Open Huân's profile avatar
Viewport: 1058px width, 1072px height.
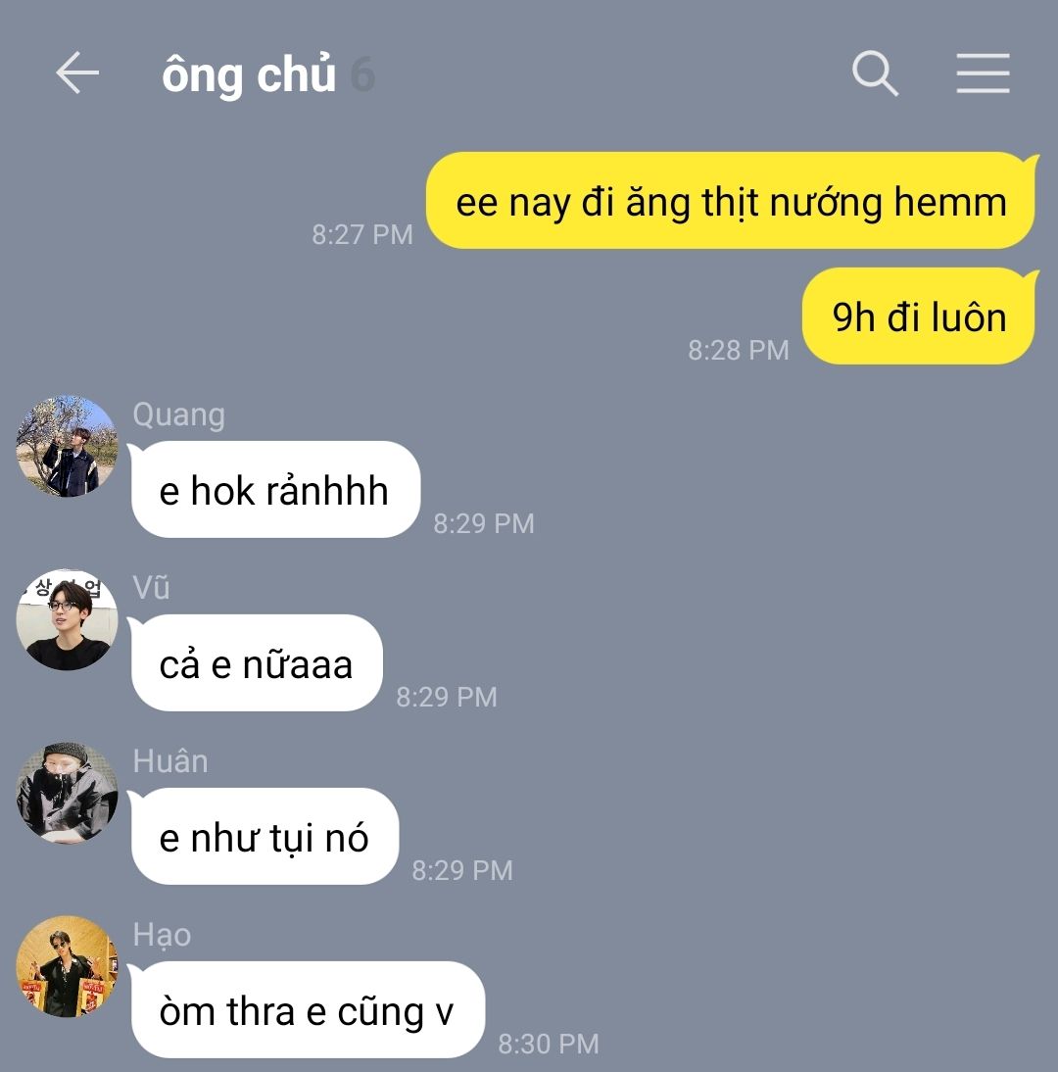(67, 793)
